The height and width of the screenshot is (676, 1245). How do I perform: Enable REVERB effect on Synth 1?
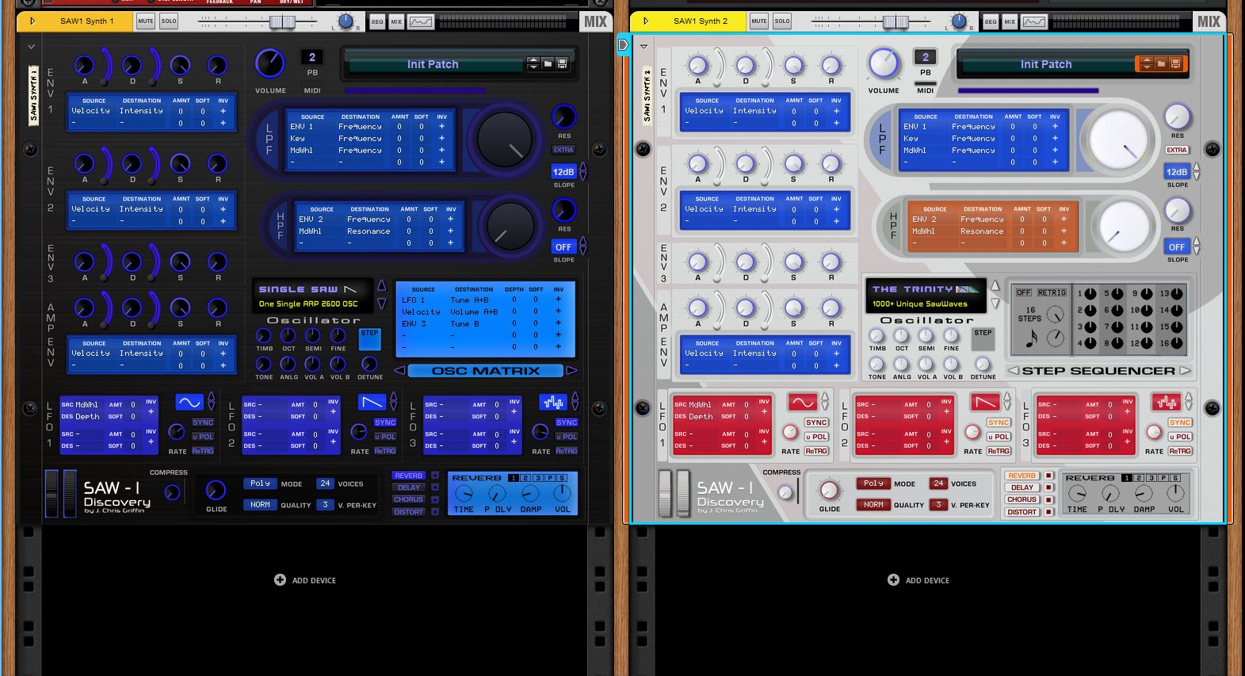(408, 475)
